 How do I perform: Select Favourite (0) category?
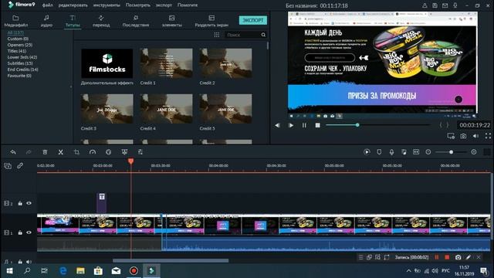[x=19, y=76]
